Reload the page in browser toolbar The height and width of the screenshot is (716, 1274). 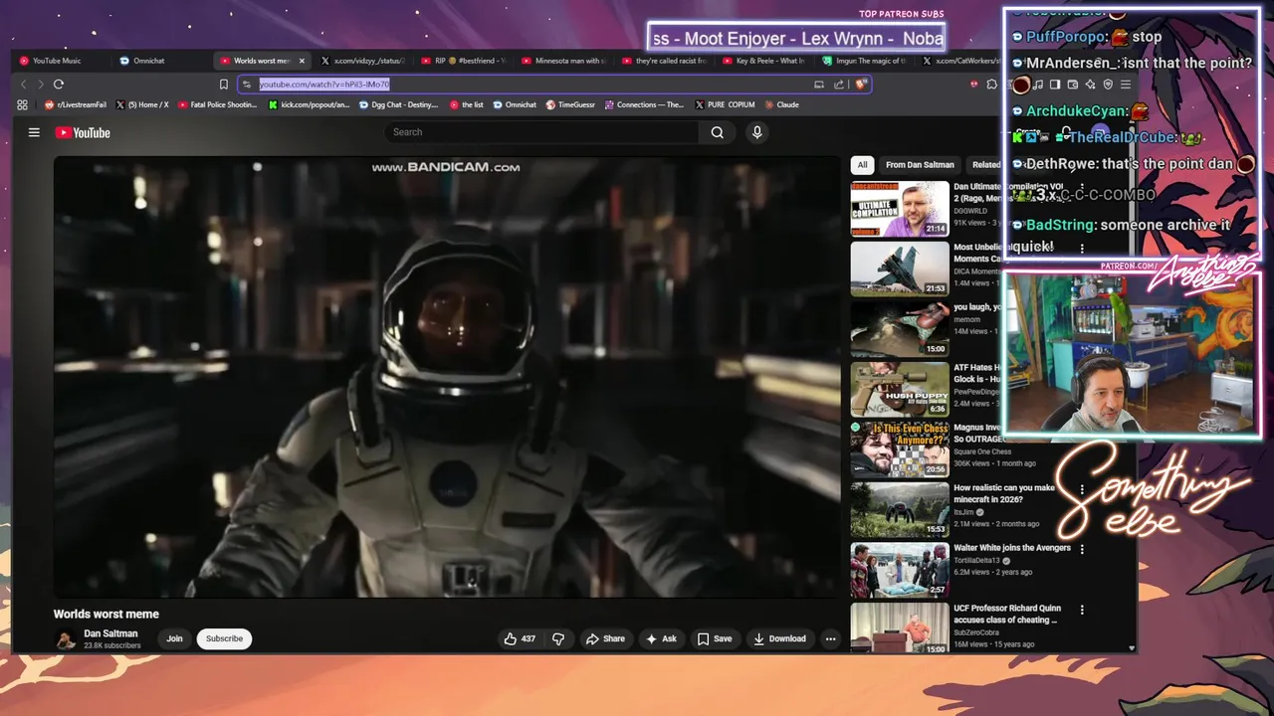pos(59,85)
